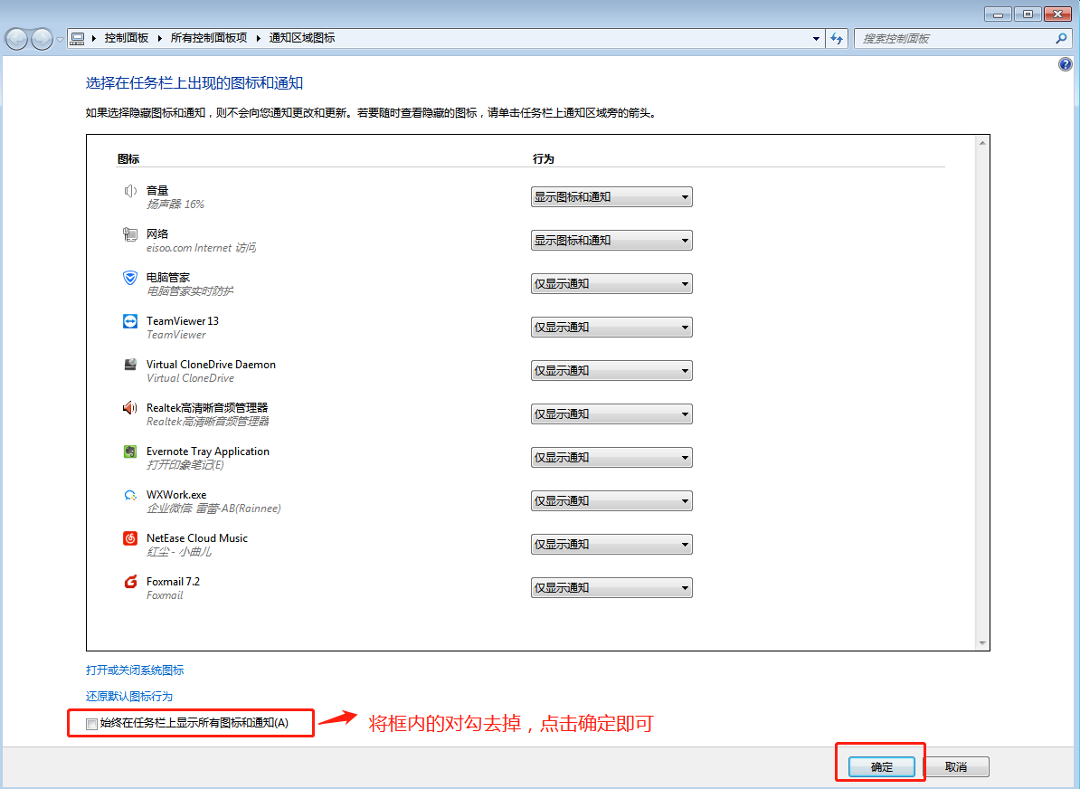Click the 选择在任务栏上出现的图标和通知 heading
The image size is (1080, 789).
[194, 83]
